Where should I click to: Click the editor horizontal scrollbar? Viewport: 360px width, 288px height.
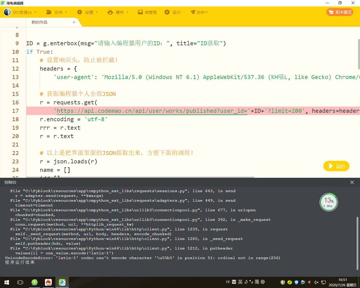140,177
